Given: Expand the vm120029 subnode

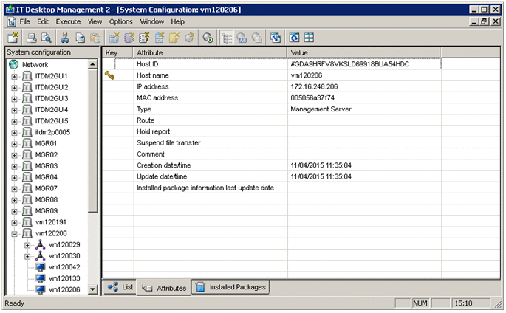Looking at the screenshot, I should pos(27,244).
